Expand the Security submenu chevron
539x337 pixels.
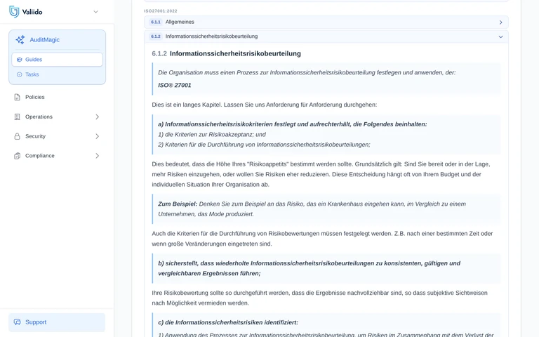[98, 136]
